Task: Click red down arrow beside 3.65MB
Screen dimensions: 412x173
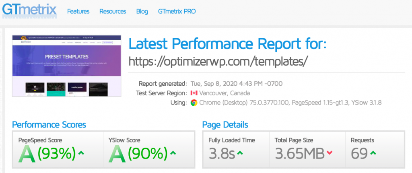Action: [330, 153]
